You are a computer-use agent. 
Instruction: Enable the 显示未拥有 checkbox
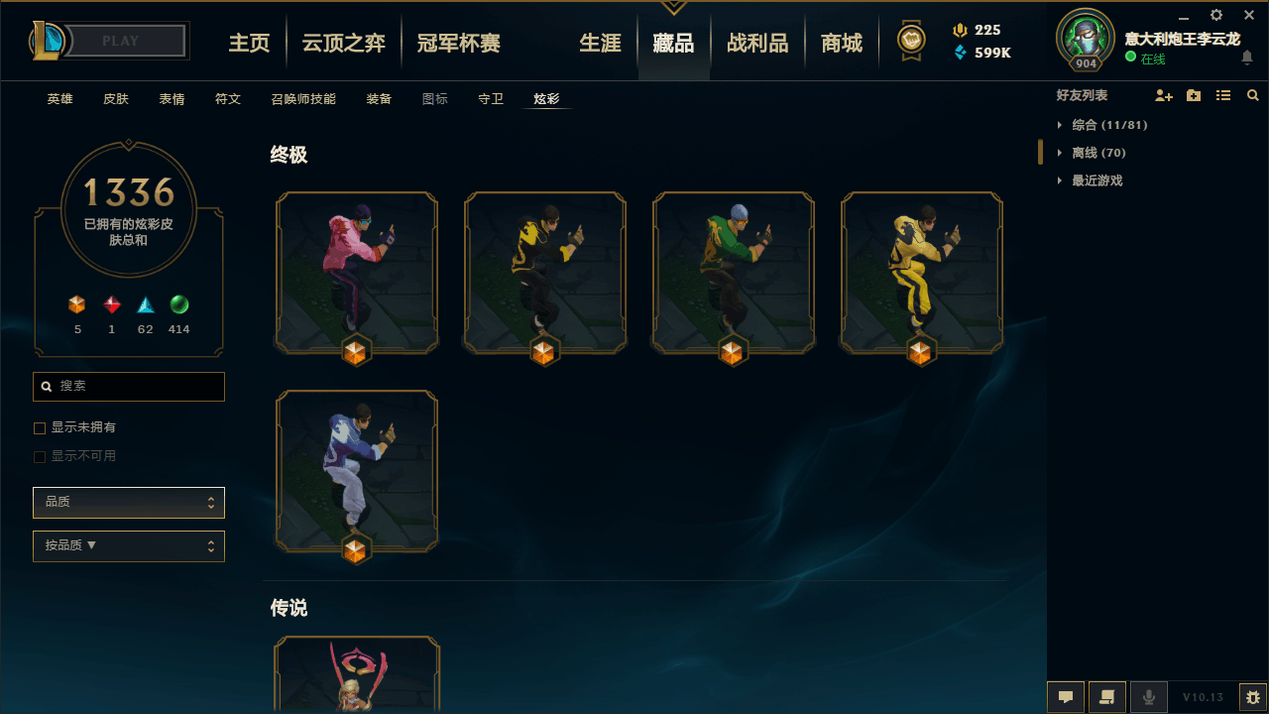(x=40, y=428)
